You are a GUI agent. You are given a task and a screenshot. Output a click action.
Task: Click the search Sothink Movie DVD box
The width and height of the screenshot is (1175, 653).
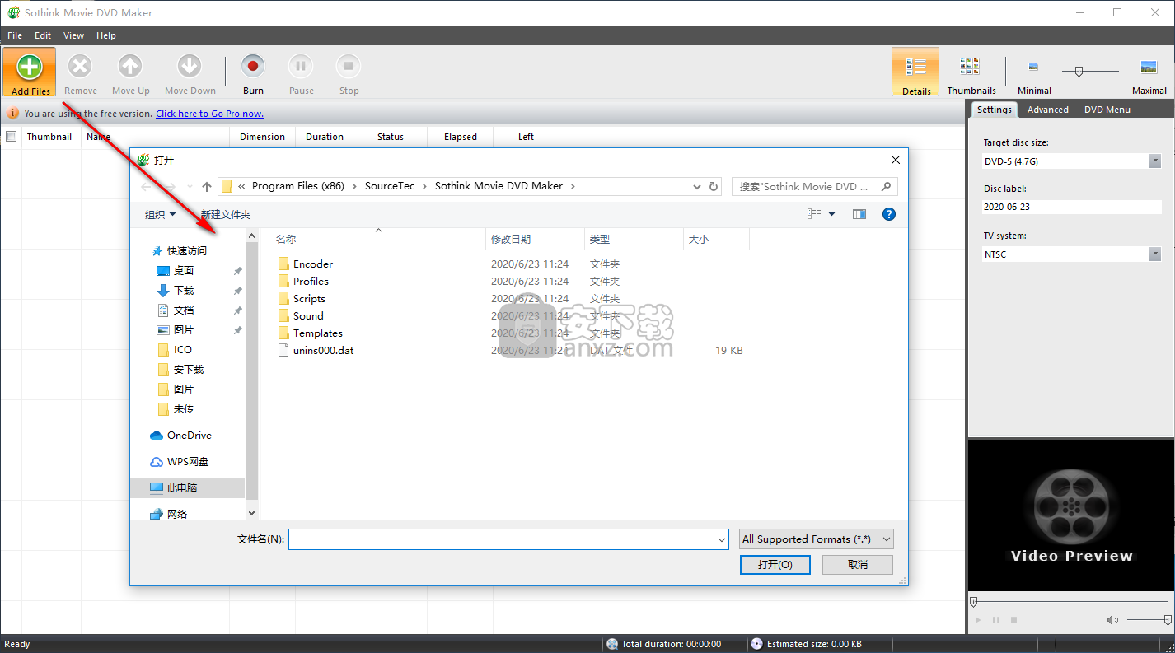click(814, 187)
